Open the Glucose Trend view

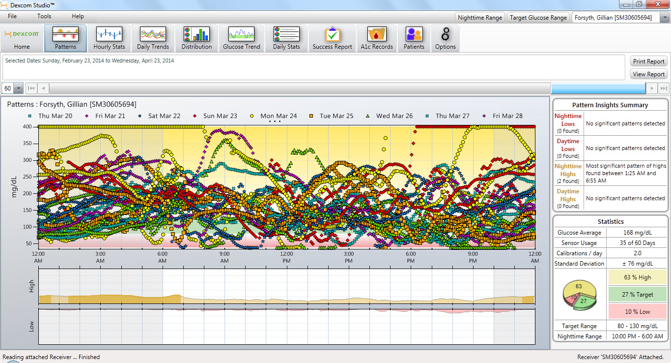tap(241, 38)
